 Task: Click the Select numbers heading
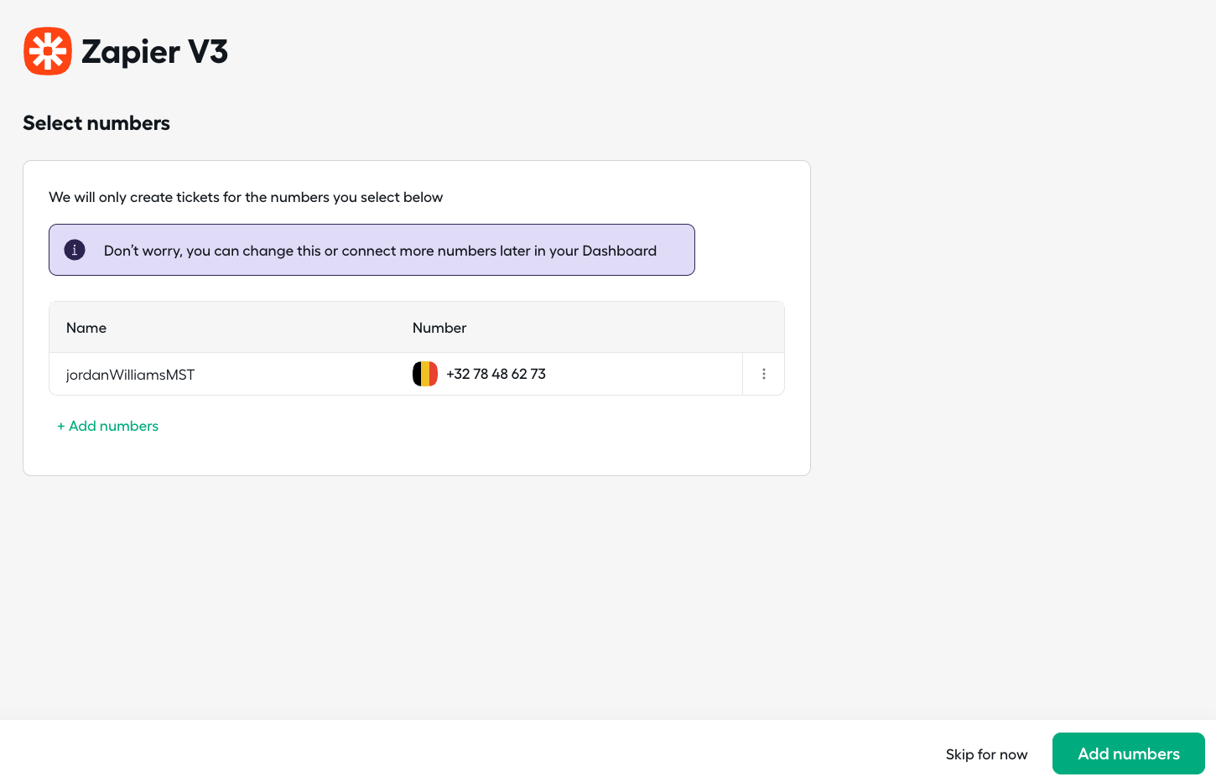click(x=96, y=123)
